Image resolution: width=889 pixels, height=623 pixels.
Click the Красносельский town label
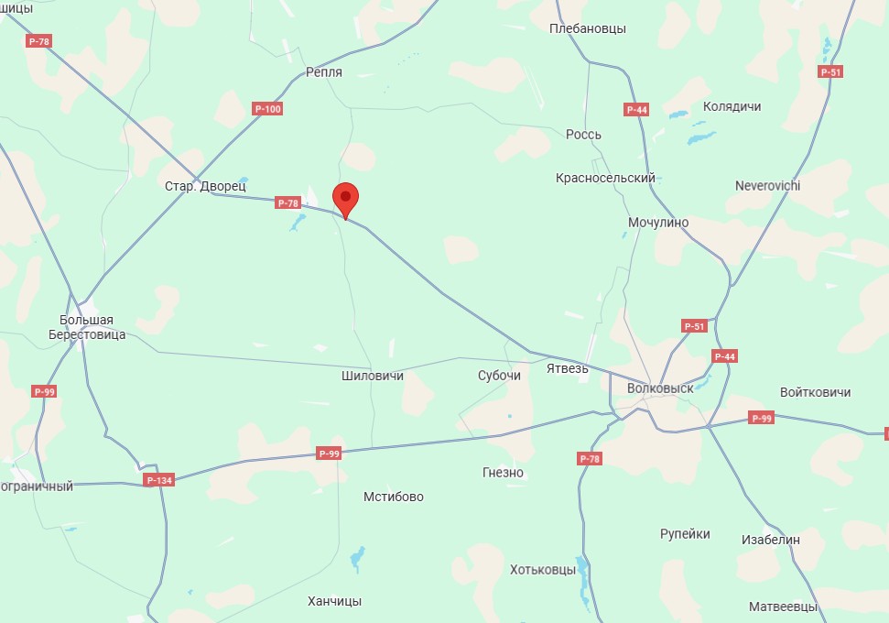click(605, 178)
